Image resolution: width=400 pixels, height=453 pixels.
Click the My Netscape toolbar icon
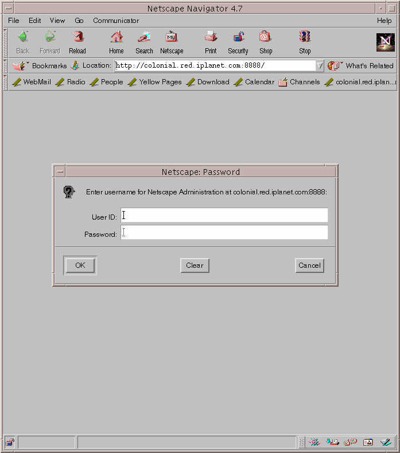point(171,37)
